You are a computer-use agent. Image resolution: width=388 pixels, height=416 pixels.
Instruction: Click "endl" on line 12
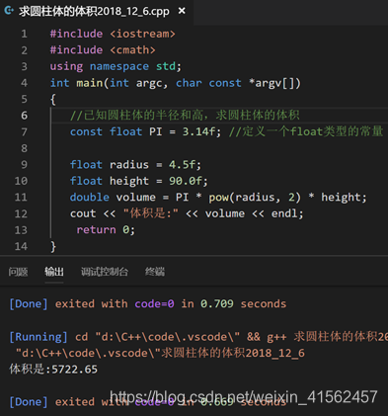click(284, 213)
